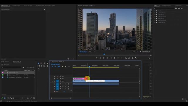
Task: Open the Full playback resolution dropdown
Action: tap(135, 52)
